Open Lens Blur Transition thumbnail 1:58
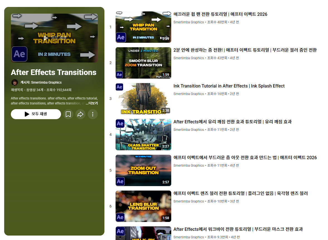This screenshot has height=240, width=328. point(143,206)
